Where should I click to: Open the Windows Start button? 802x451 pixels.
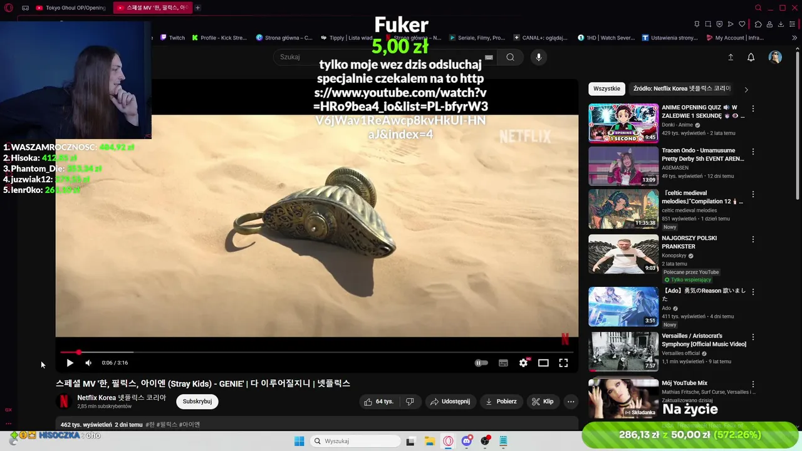299,441
